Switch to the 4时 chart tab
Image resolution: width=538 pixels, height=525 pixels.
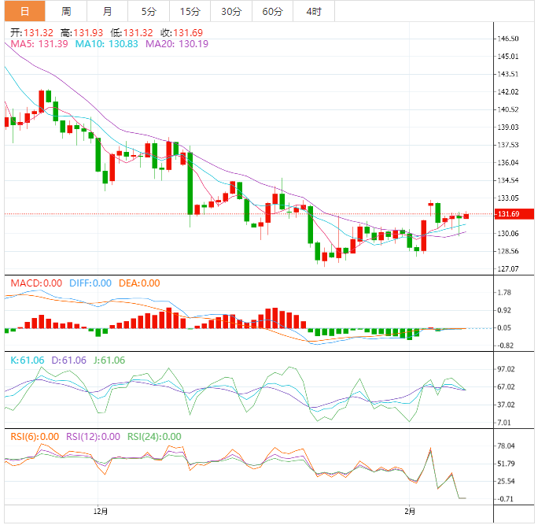pyautogui.click(x=313, y=11)
